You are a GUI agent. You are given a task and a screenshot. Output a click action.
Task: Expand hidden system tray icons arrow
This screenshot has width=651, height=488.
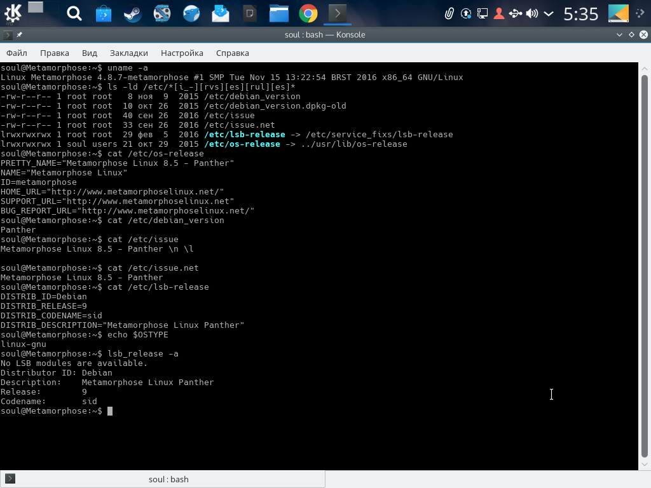pos(549,14)
